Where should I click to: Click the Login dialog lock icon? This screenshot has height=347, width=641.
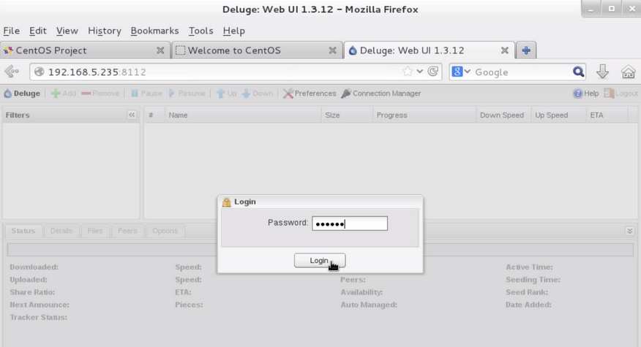[227, 202]
